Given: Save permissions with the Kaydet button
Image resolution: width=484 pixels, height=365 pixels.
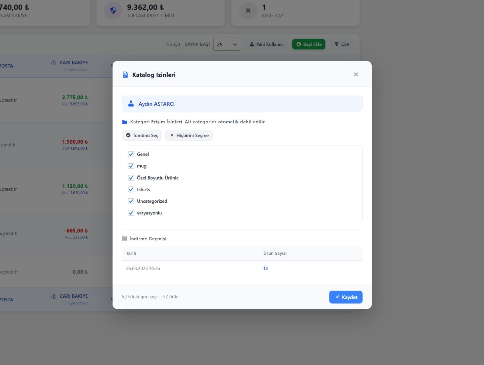Looking at the screenshot, I should pos(345,297).
